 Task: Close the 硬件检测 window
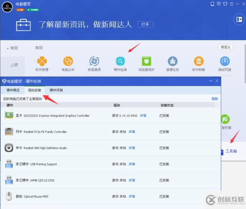click(217, 81)
